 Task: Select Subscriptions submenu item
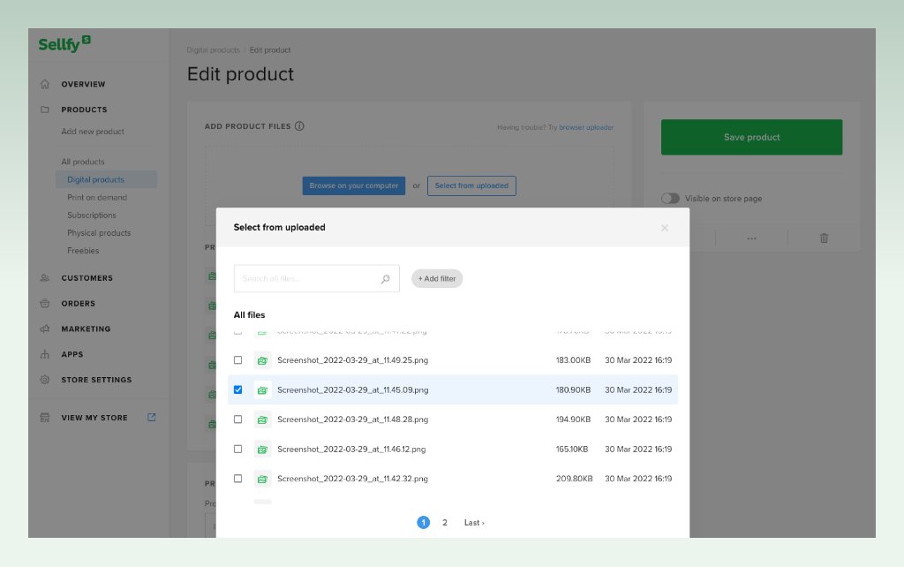[x=92, y=215]
